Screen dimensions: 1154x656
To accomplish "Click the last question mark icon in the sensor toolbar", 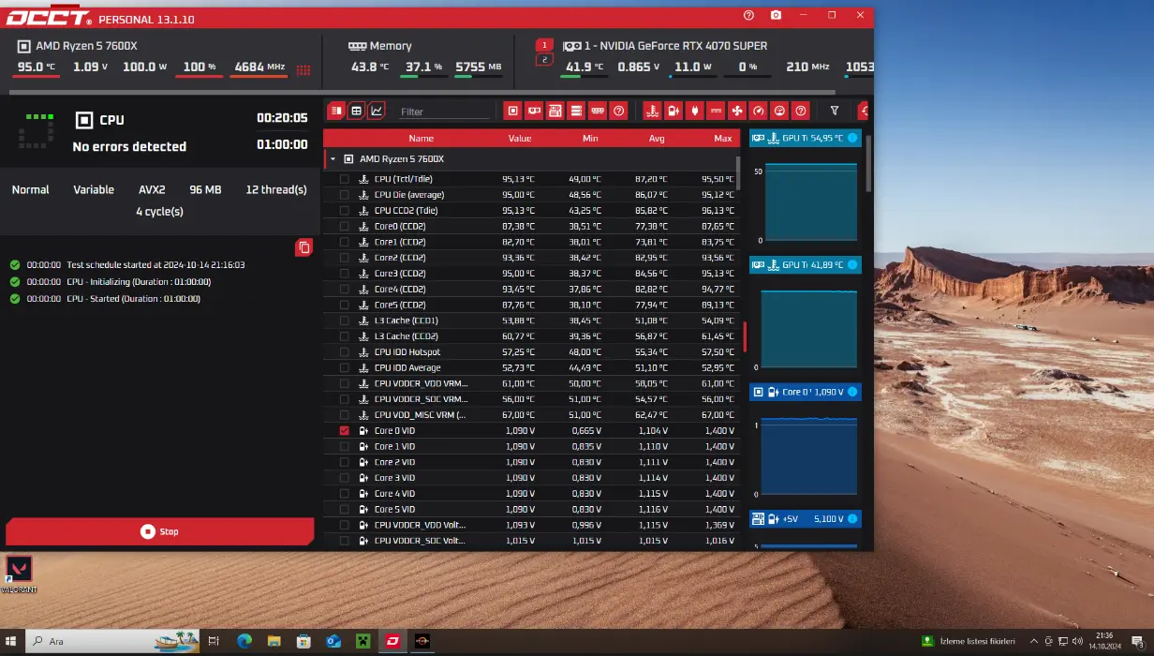I will tap(801, 111).
